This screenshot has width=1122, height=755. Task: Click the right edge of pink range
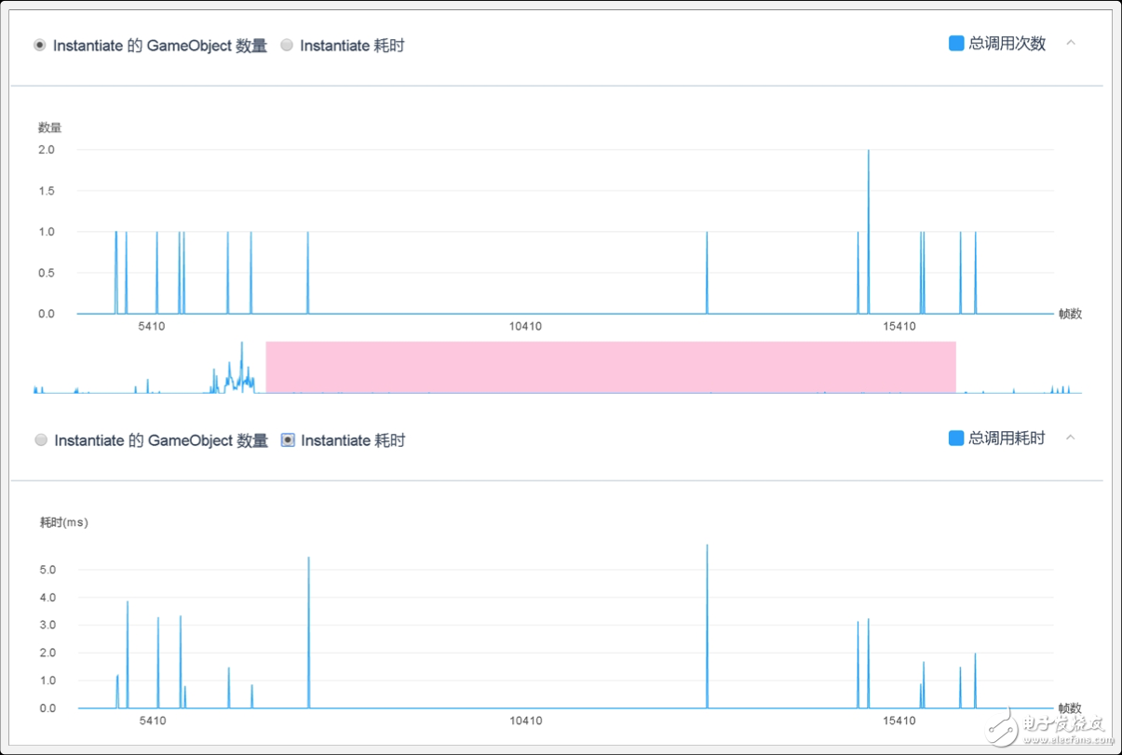tap(955, 367)
